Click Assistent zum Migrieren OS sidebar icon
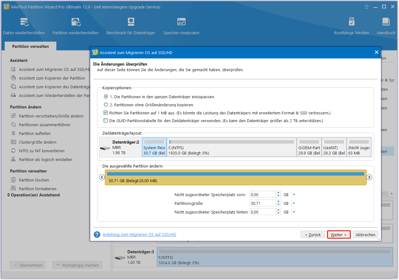Screen dimensions: 399x280 [13, 70]
